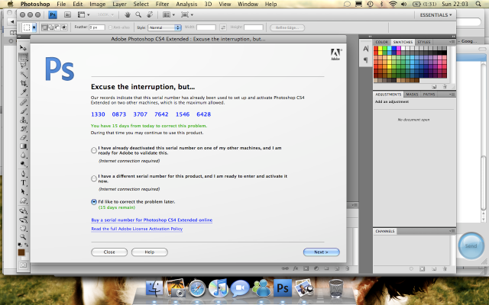Screen dimensions: 489x305
Task: Open the Style dropdown
Action: [x=164, y=27]
